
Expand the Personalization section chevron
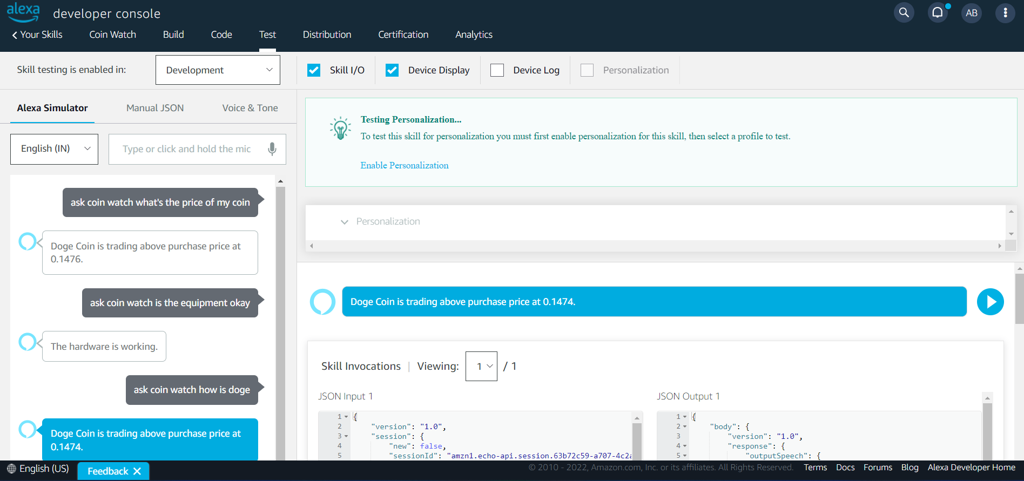click(345, 222)
